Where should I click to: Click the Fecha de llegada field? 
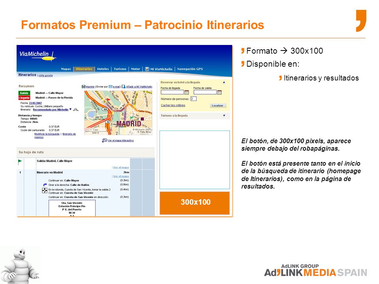[x=173, y=92]
